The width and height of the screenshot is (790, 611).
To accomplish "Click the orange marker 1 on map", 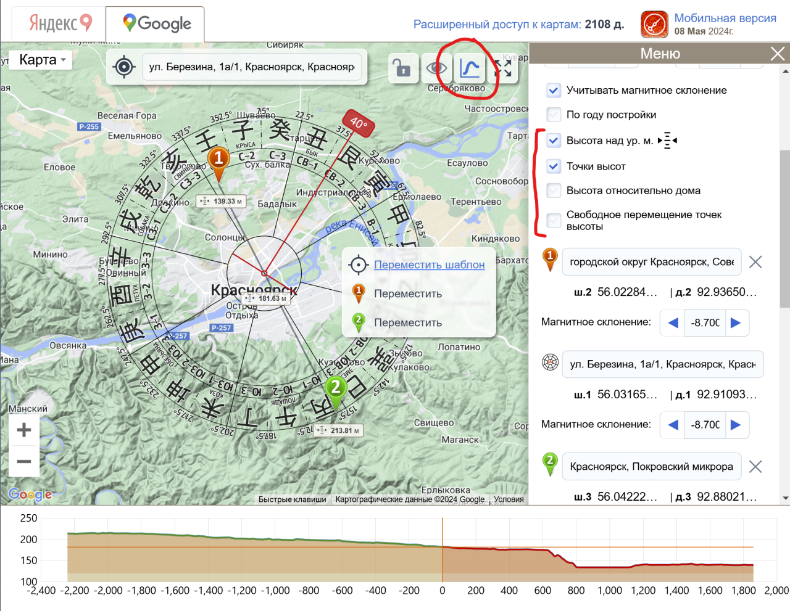I will click(218, 160).
